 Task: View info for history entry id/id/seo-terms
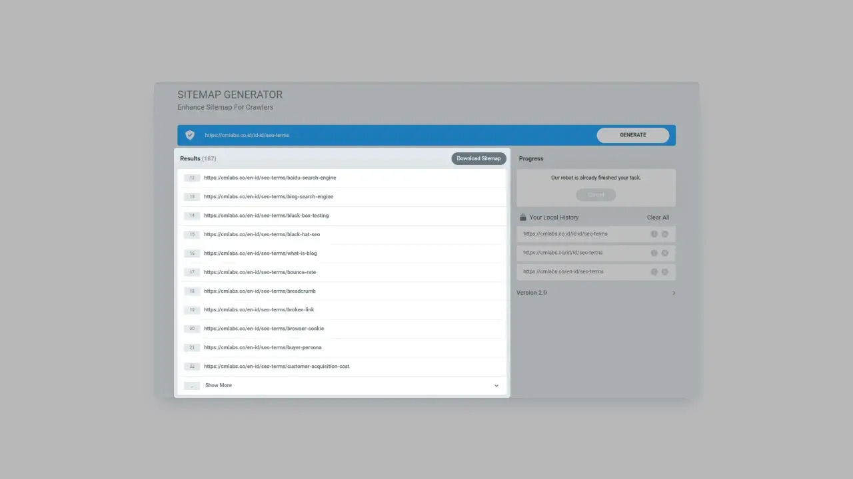coord(654,253)
